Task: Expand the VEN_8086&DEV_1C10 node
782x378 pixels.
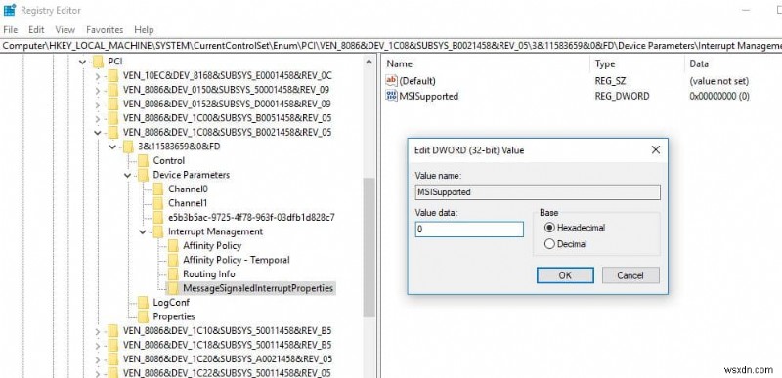Action: [98, 331]
